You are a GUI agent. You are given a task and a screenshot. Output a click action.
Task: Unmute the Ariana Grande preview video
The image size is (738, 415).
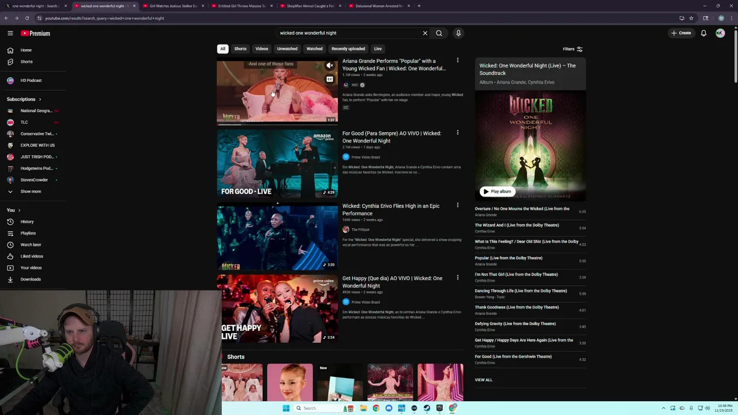[330, 66]
